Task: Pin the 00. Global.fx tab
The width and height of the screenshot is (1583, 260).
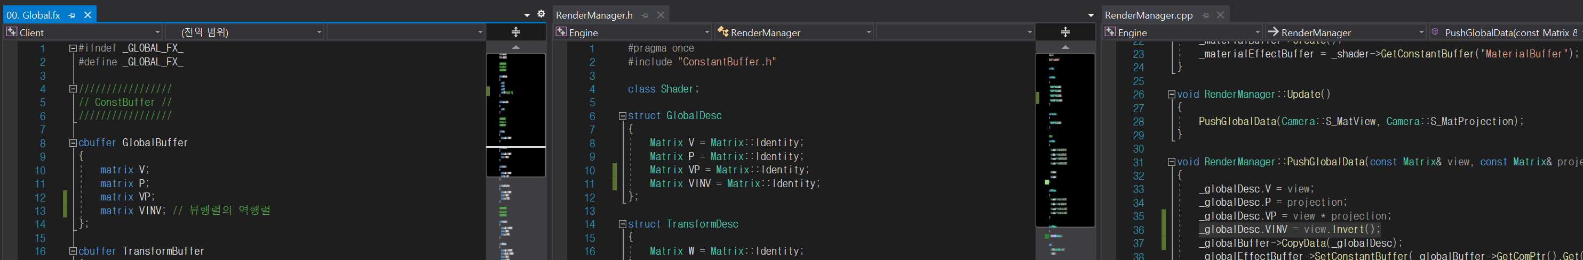Action: click(x=72, y=15)
